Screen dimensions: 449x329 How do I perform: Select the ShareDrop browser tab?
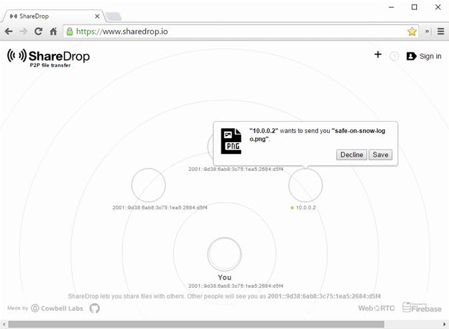click(x=53, y=16)
